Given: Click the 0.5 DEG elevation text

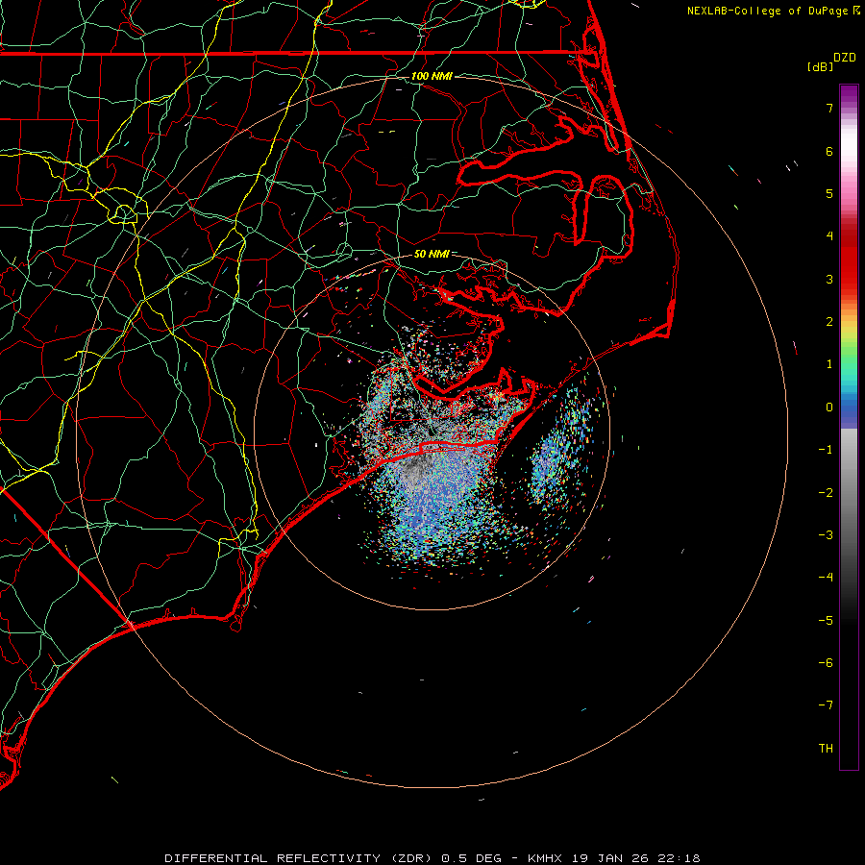Looking at the screenshot, I should 471,858.
